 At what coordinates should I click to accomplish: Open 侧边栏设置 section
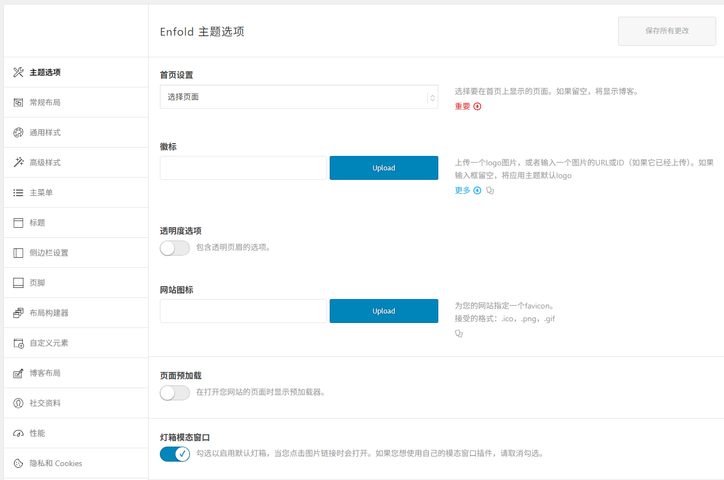(x=76, y=253)
